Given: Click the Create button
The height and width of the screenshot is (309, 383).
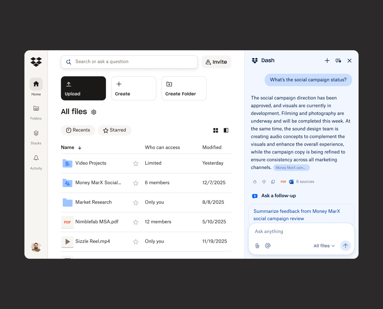Looking at the screenshot, I should (133, 88).
